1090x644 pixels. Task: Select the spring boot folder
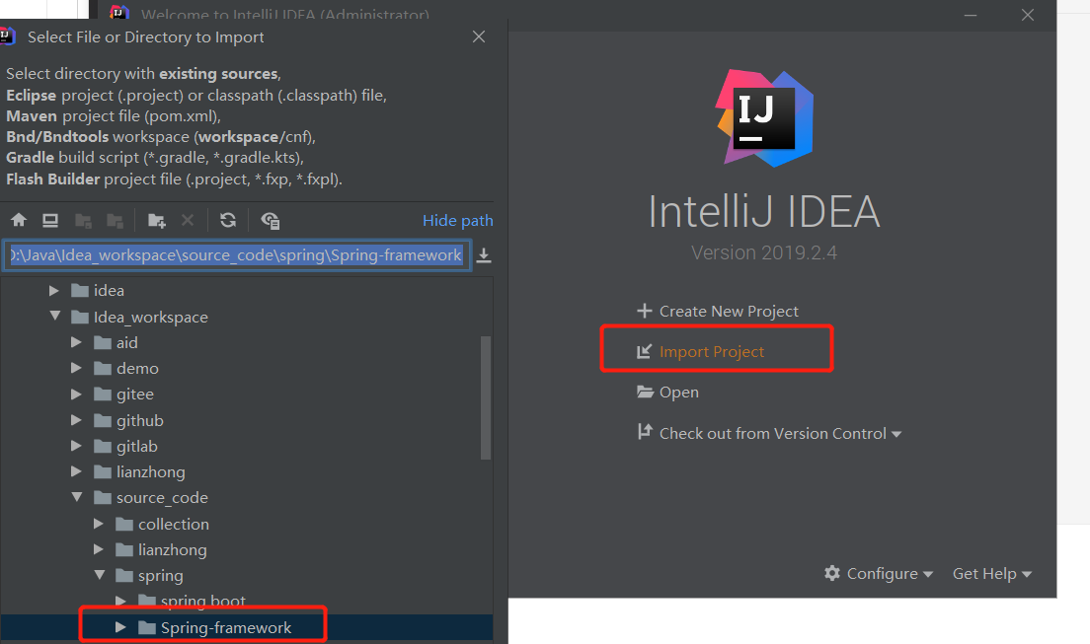click(203, 601)
